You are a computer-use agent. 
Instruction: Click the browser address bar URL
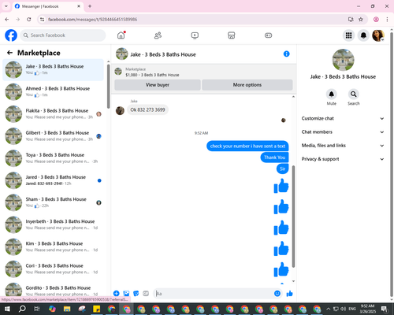[92, 20]
